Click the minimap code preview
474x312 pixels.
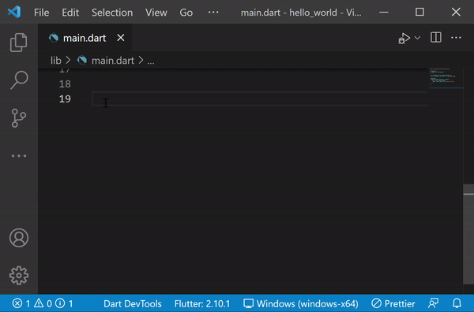[x=446, y=77]
